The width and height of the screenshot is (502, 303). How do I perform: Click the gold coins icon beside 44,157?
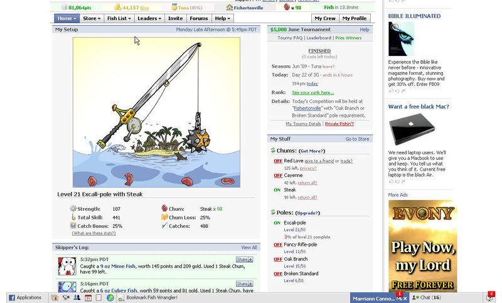click(118, 7)
